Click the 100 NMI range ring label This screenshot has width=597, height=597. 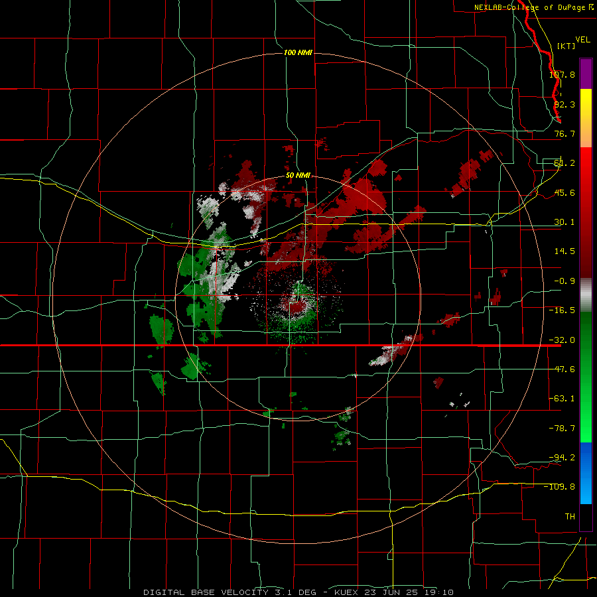click(x=298, y=52)
